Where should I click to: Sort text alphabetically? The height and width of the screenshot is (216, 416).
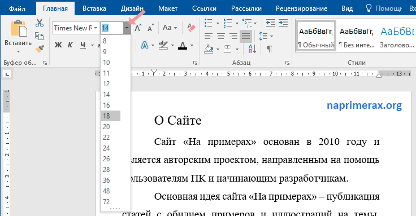point(252,49)
